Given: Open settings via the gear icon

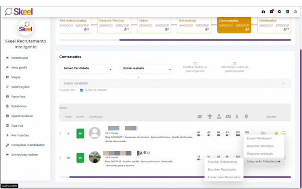Looking at the screenshot, I should (x=279, y=12).
